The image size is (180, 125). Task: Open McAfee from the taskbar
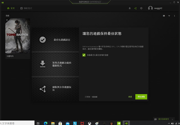[82, 123]
